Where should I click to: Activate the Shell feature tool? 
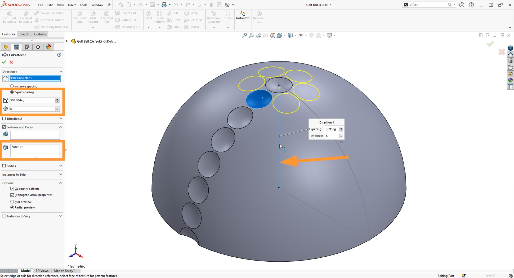[x=173, y=27]
